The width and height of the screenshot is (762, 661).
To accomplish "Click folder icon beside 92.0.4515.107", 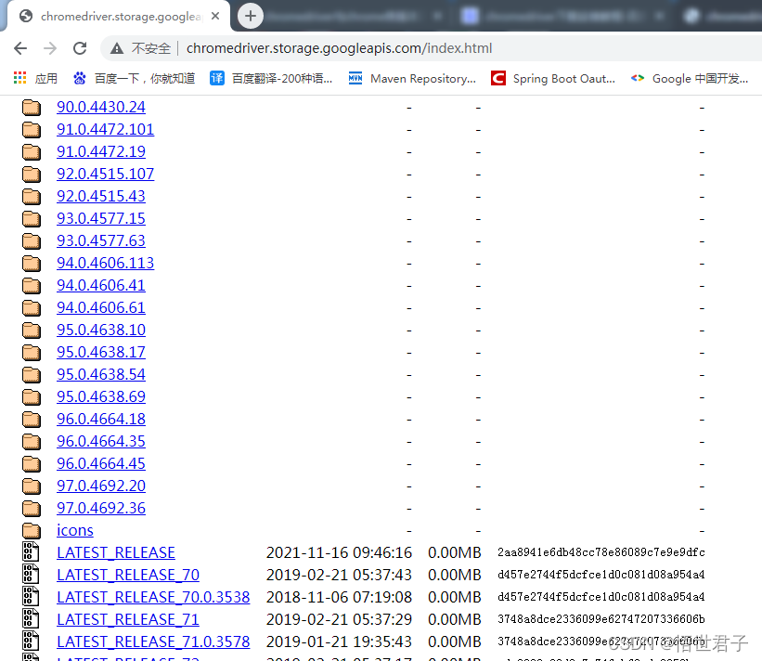I will pos(32,174).
